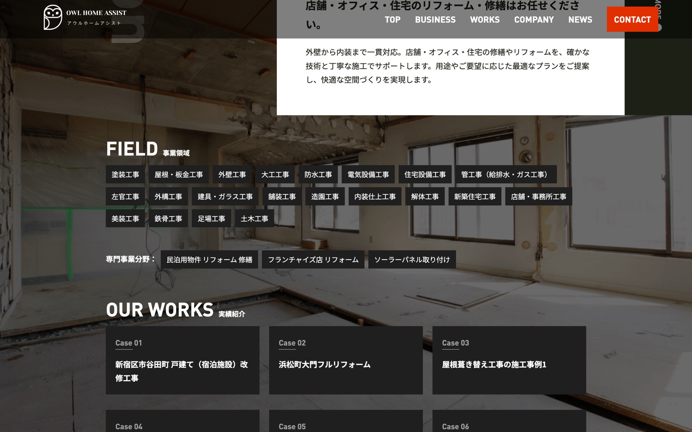Viewport: 692px width, 432px height.
Task: Select the 住宅設備工事 tag
Action: click(x=425, y=175)
